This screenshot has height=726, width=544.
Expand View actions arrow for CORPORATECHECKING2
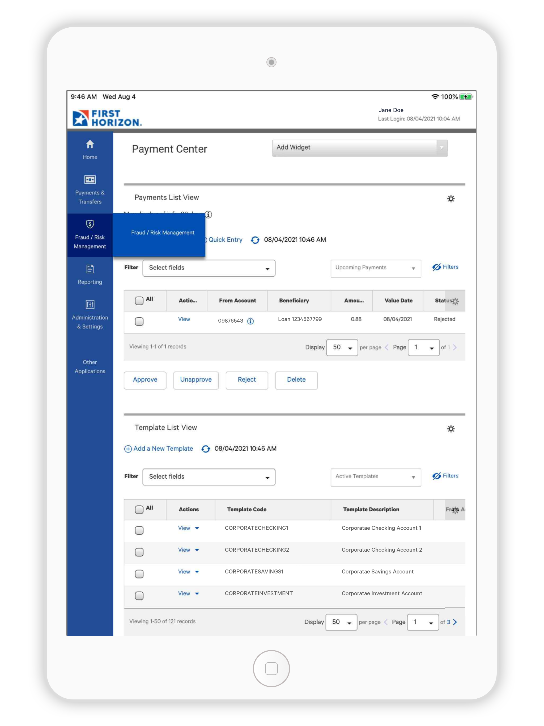pyautogui.click(x=197, y=550)
